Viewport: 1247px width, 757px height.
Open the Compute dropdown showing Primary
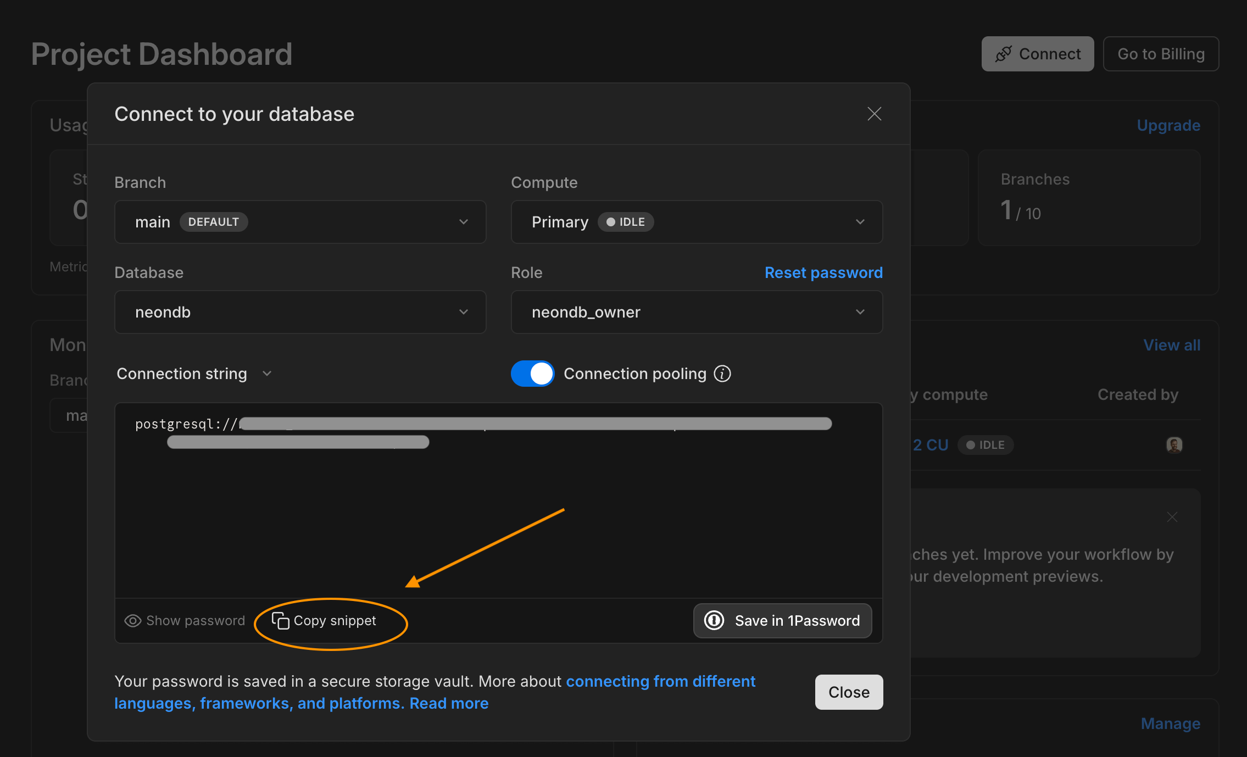point(696,222)
